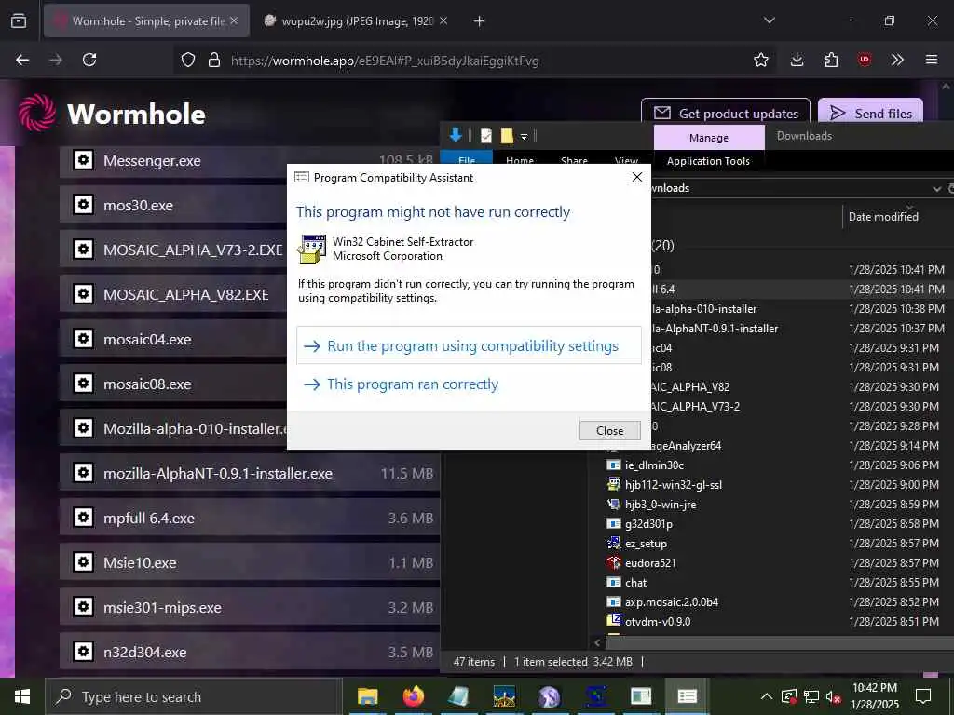Click the uBlock Origin extension icon
The width and height of the screenshot is (954, 715).
coord(864,60)
